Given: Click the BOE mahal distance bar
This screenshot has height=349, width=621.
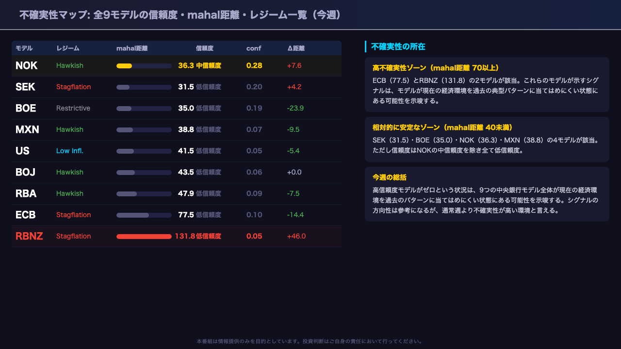Looking at the screenshot, I should coord(144,109).
